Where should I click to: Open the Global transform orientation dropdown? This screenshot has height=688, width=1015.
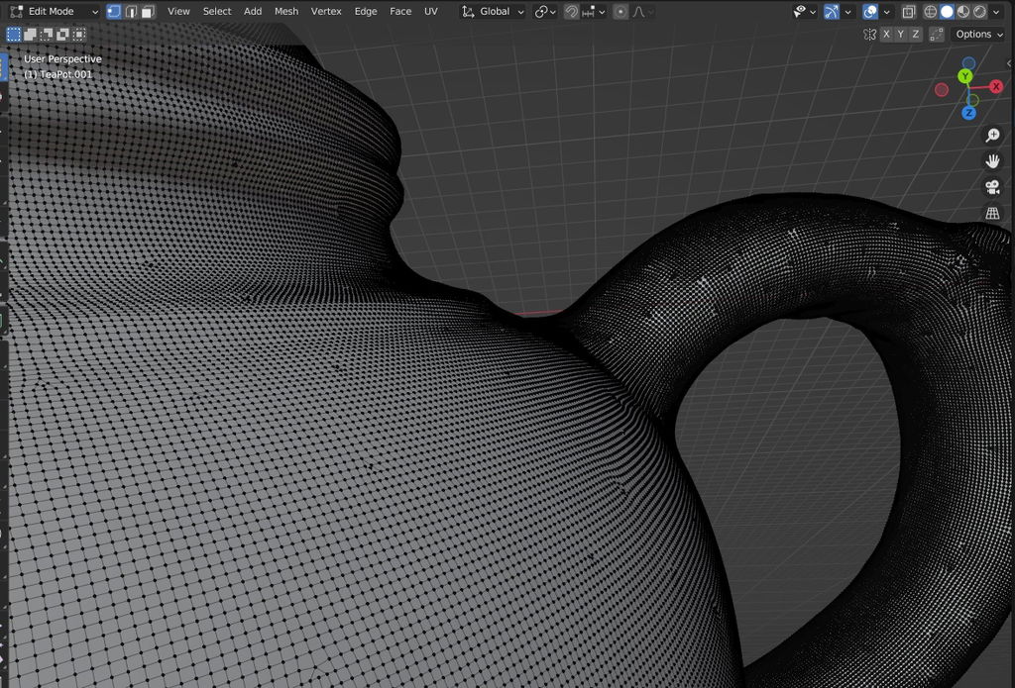[x=493, y=11]
